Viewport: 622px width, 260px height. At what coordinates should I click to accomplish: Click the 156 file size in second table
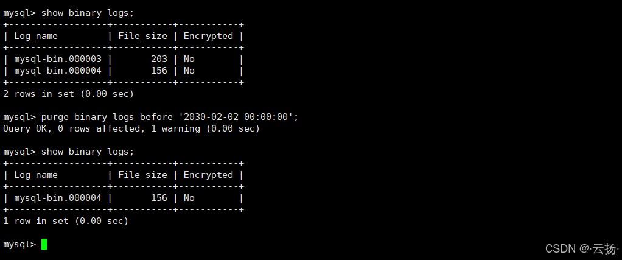[x=159, y=198]
